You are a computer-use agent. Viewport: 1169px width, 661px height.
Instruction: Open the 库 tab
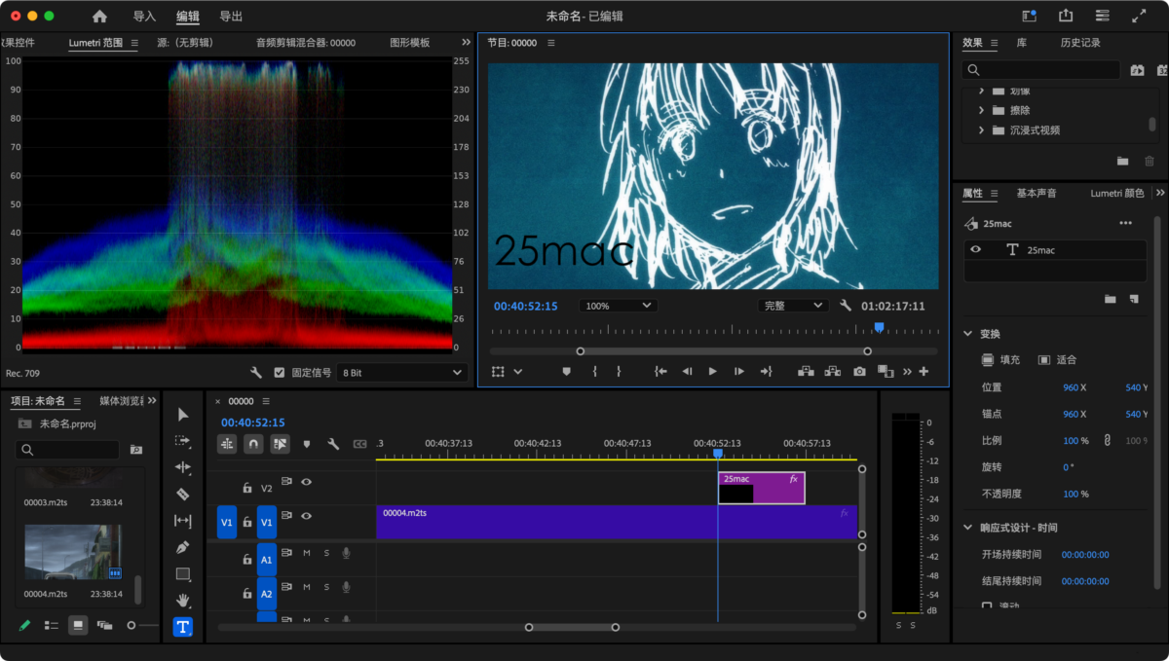1021,43
